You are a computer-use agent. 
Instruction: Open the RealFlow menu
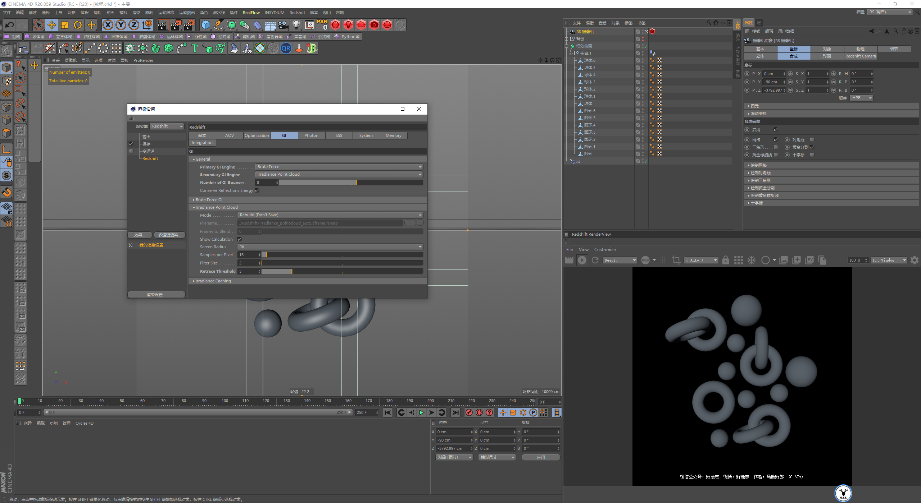point(251,13)
